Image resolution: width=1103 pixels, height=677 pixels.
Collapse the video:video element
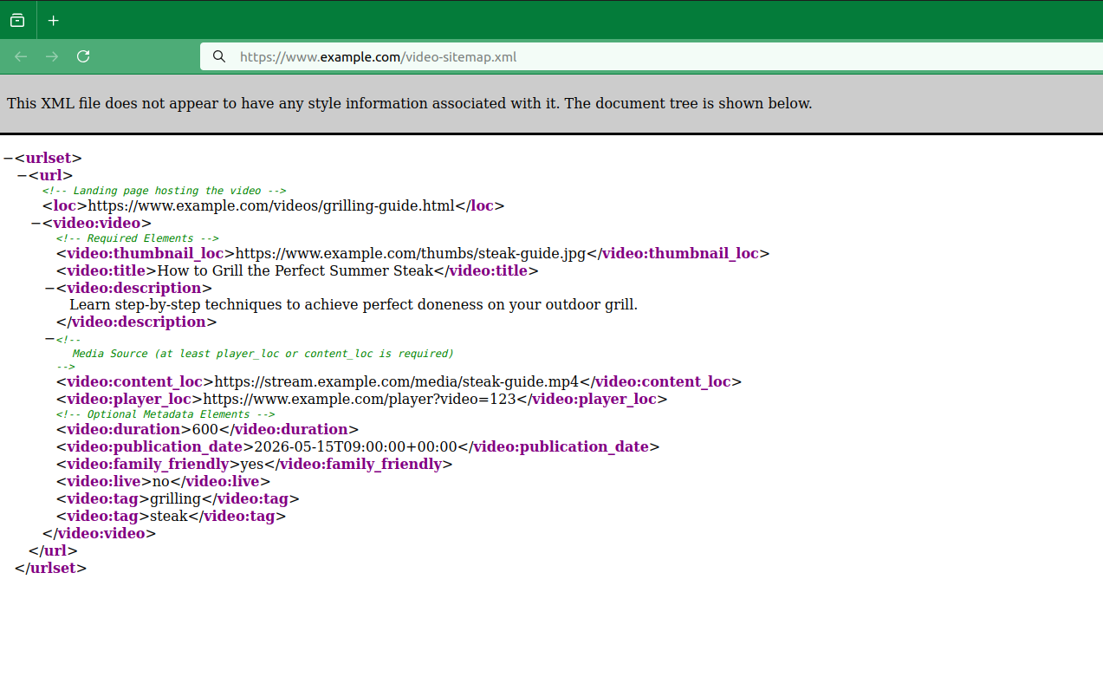tap(36, 223)
